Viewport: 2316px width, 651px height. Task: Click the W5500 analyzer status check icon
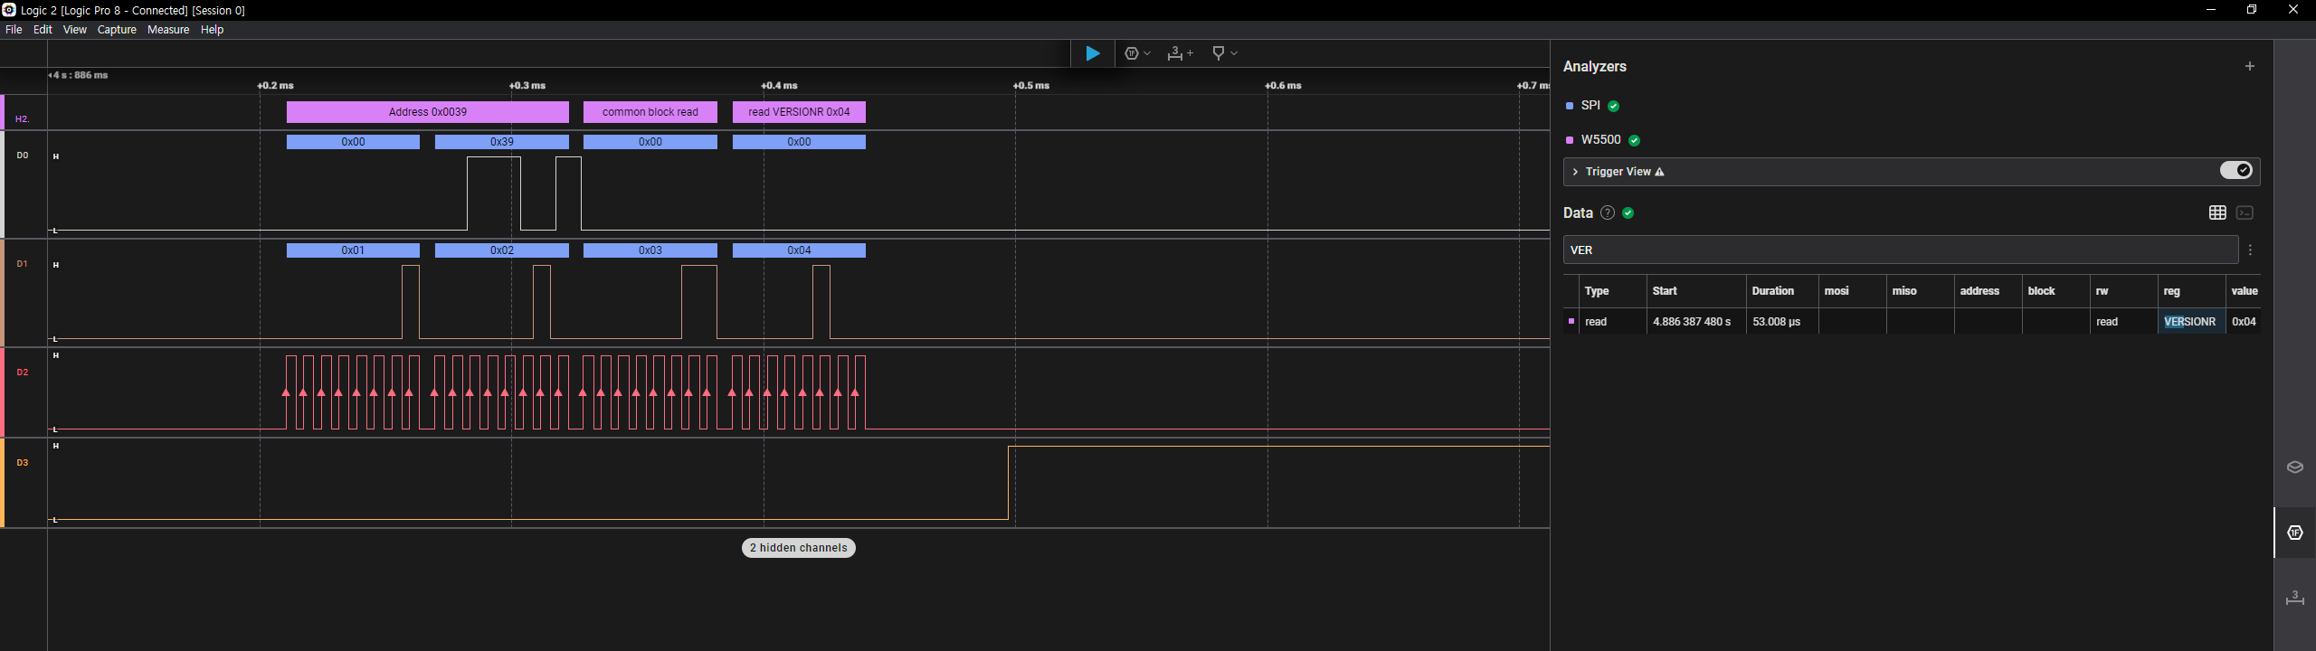pos(1634,140)
